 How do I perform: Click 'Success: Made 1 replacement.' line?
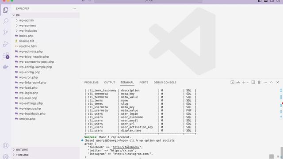pyautogui.click(x=107, y=137)
